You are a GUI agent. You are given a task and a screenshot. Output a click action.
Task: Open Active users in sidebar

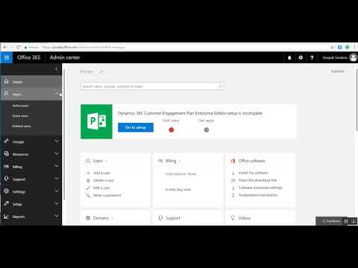point(20,106)
